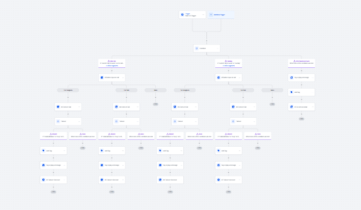Click Say or play message icon in Sunday For Enquiries
This screenshot has height=210, width=361.
160,165
